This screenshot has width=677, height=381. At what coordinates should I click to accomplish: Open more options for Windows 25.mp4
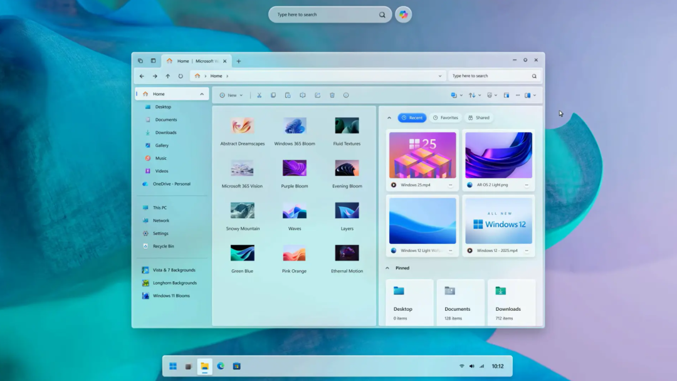450,185
